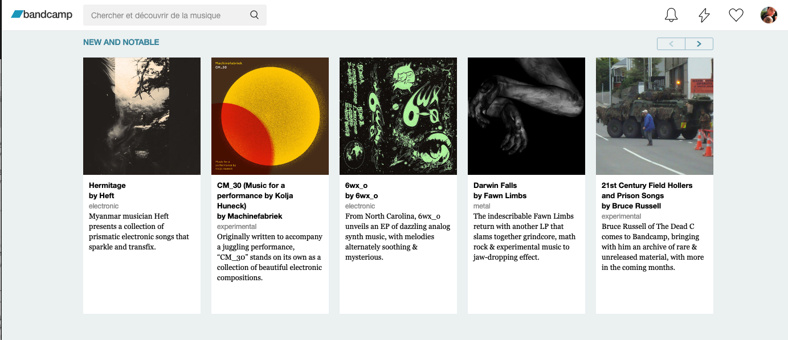
Task: Open the Darwin Falls album cover
Action: coord(526,116)
